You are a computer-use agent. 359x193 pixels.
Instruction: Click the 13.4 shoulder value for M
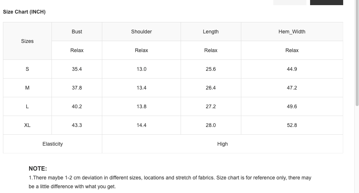point(141,88)
